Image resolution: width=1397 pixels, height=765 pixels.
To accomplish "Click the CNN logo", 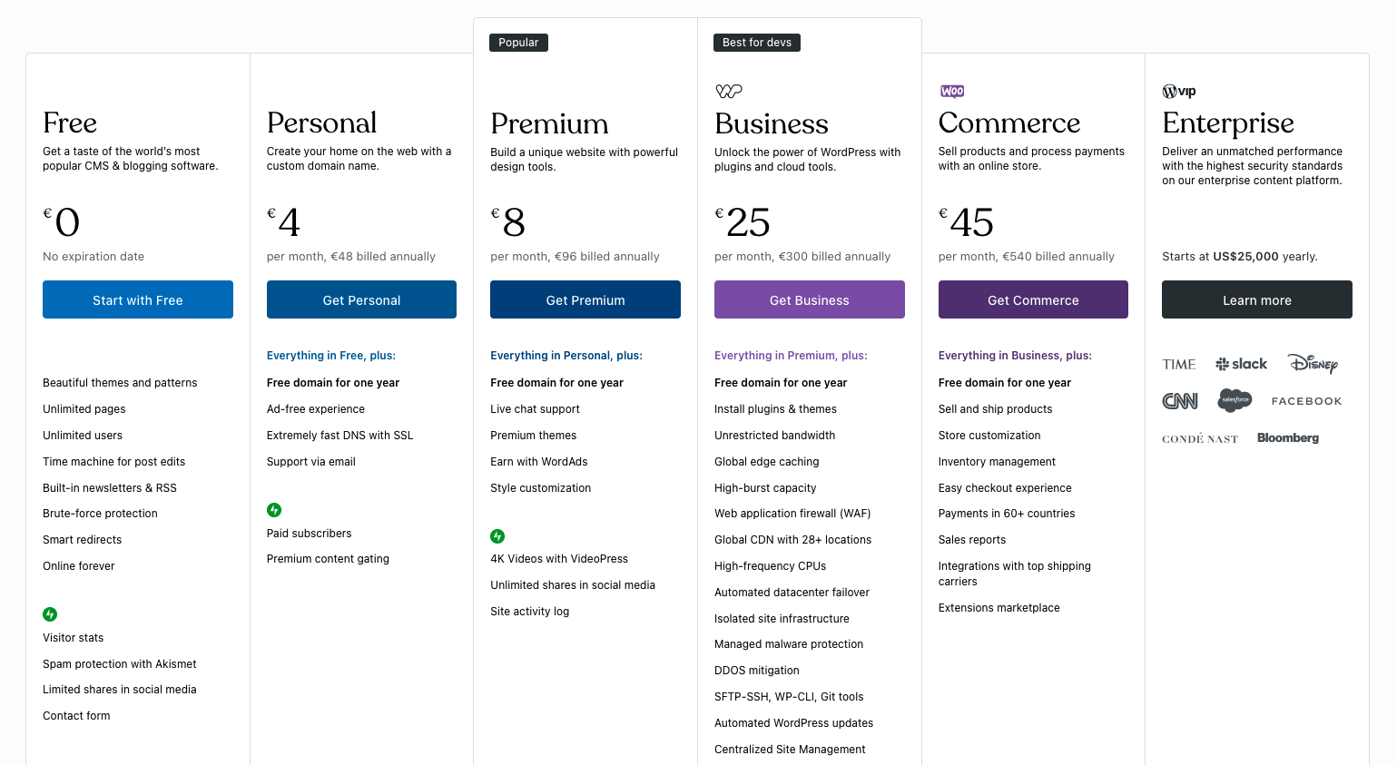I will [x=1180, y=401].
